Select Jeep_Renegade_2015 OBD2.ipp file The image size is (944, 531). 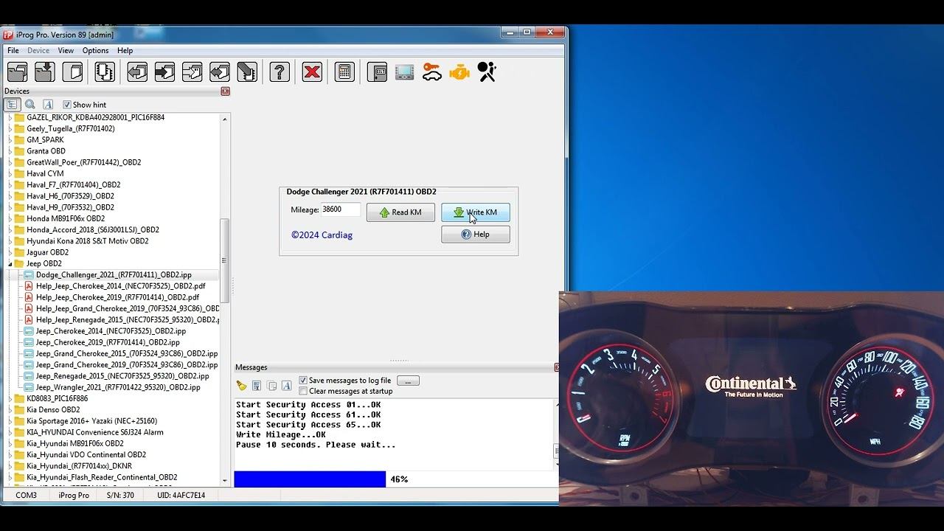click(x=122, y=376)
